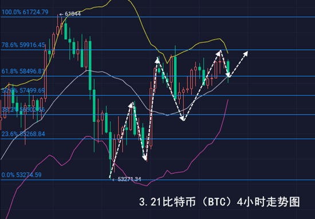Select the 100.0% 61724.79 Fibonacci label
This screenshot has height=219, width=315.
(25, 12)
